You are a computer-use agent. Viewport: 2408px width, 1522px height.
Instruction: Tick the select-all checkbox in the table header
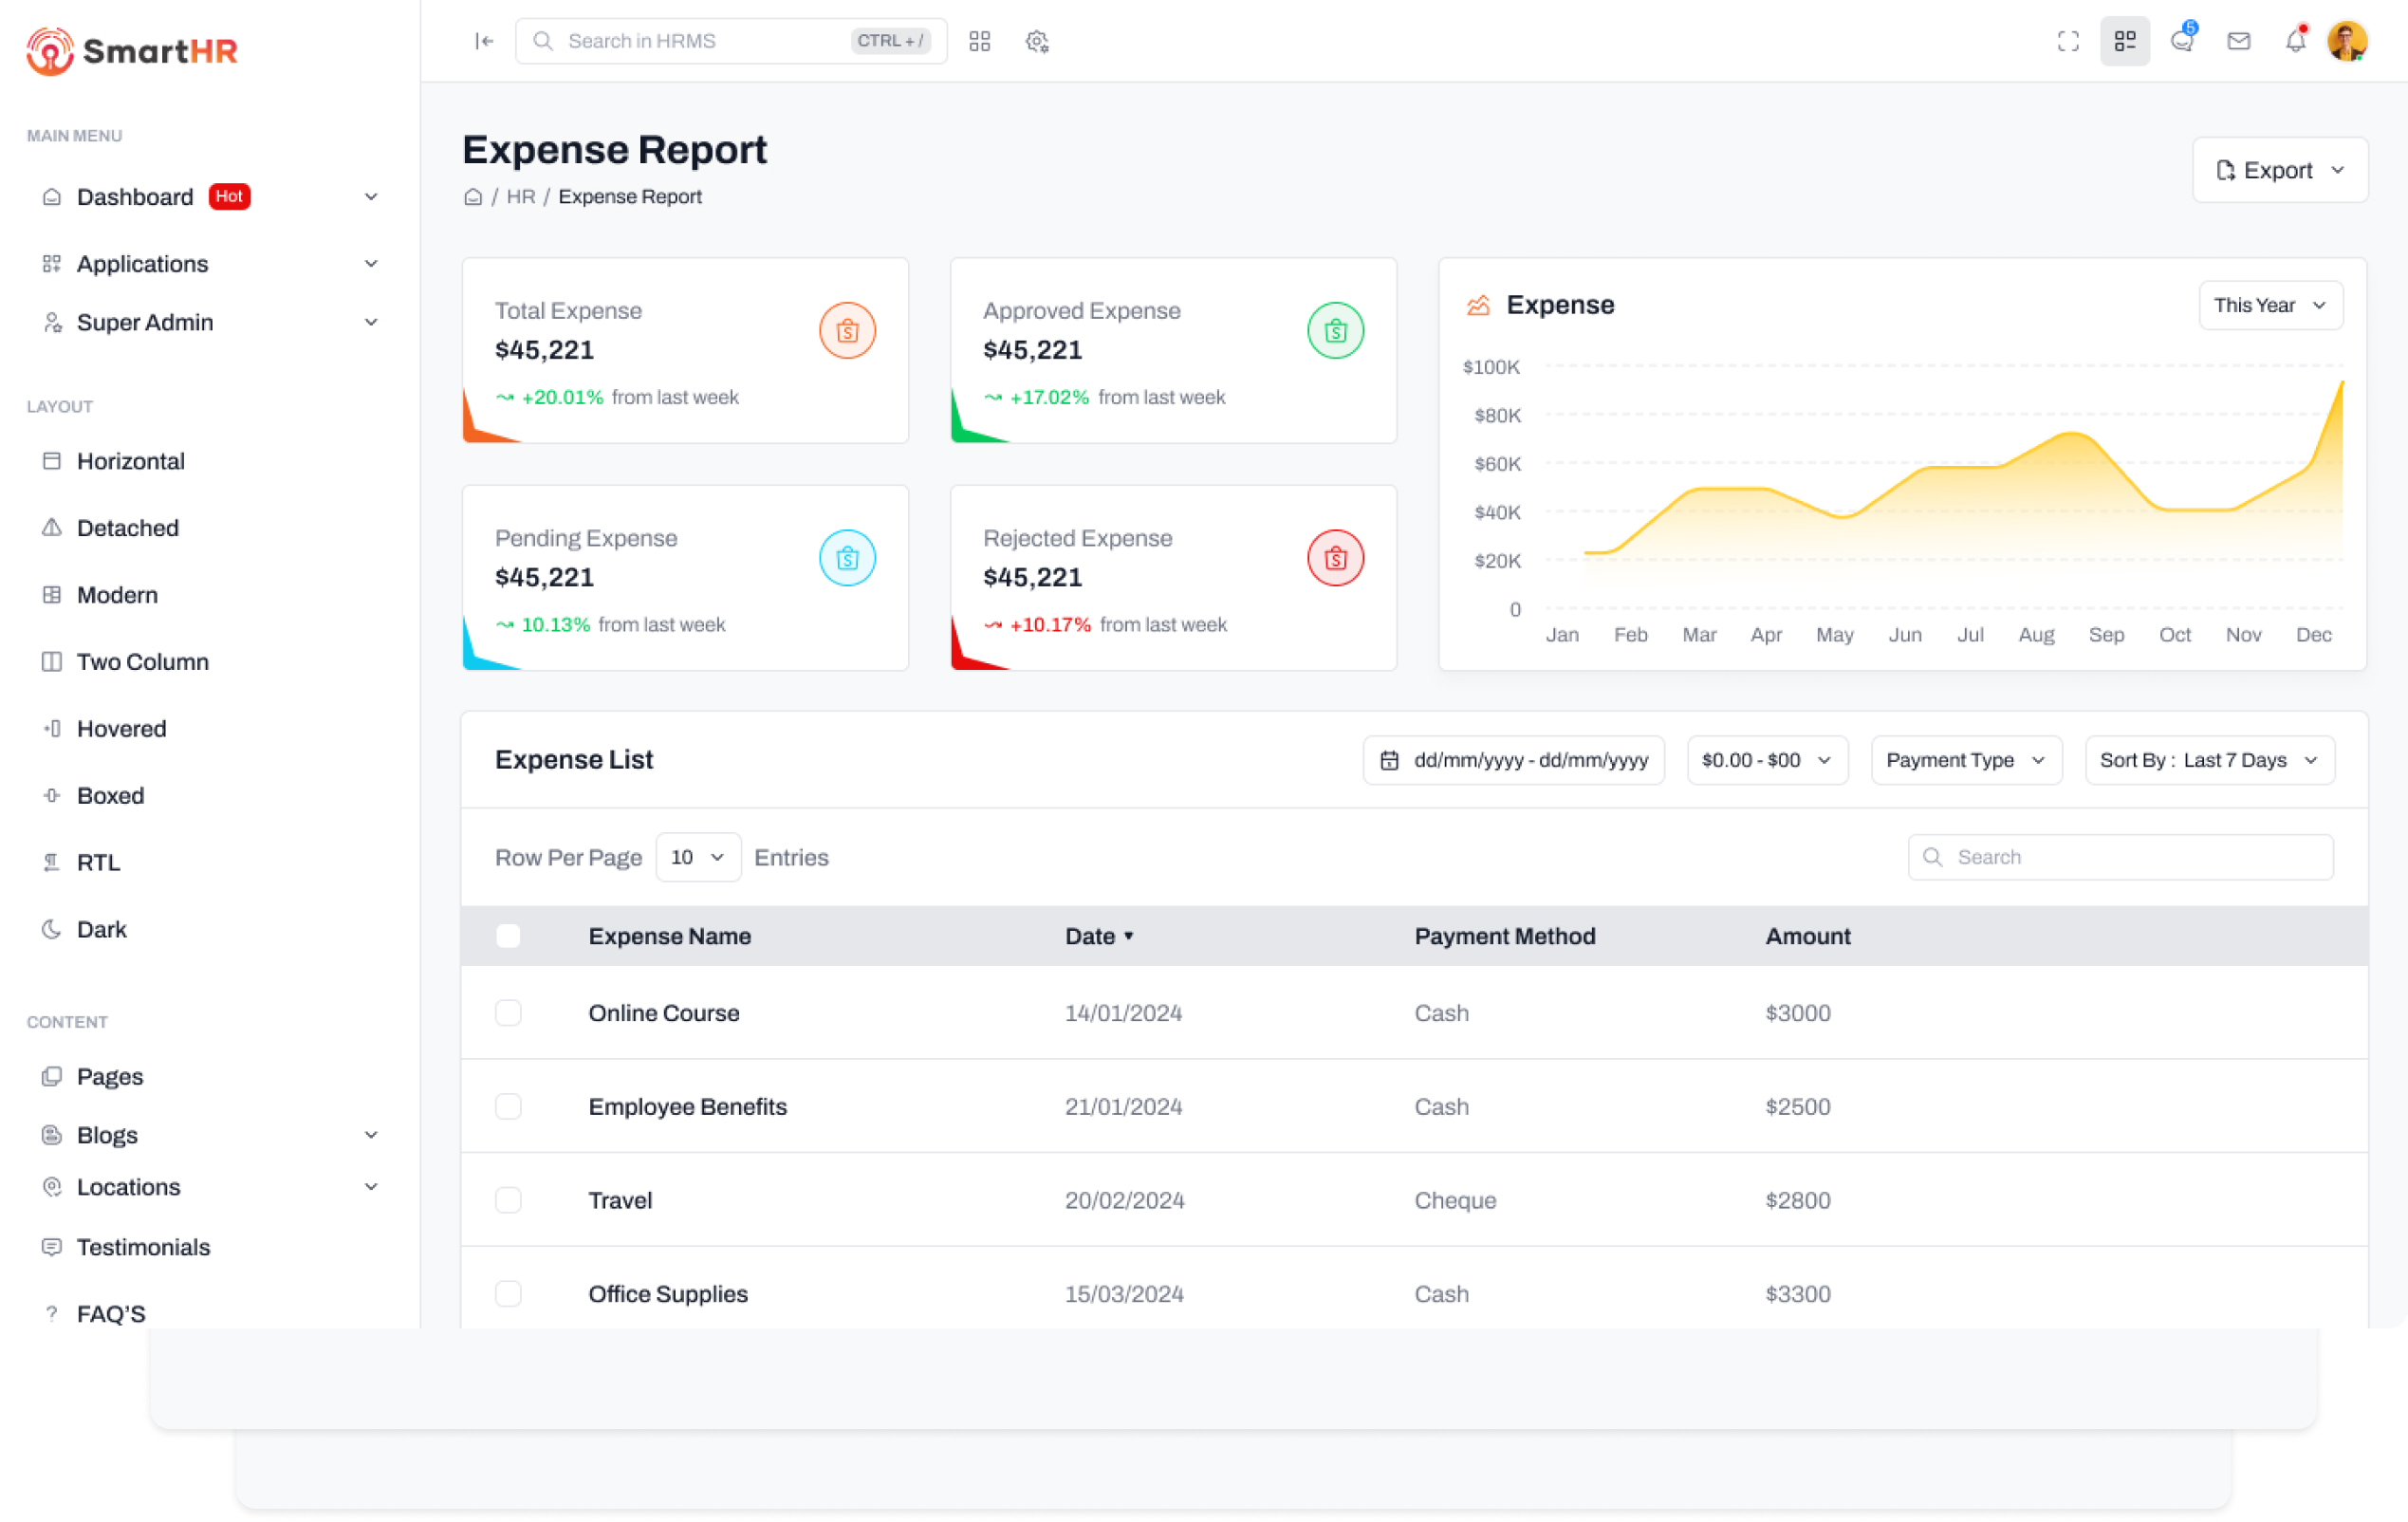click(x=508, y=936)
